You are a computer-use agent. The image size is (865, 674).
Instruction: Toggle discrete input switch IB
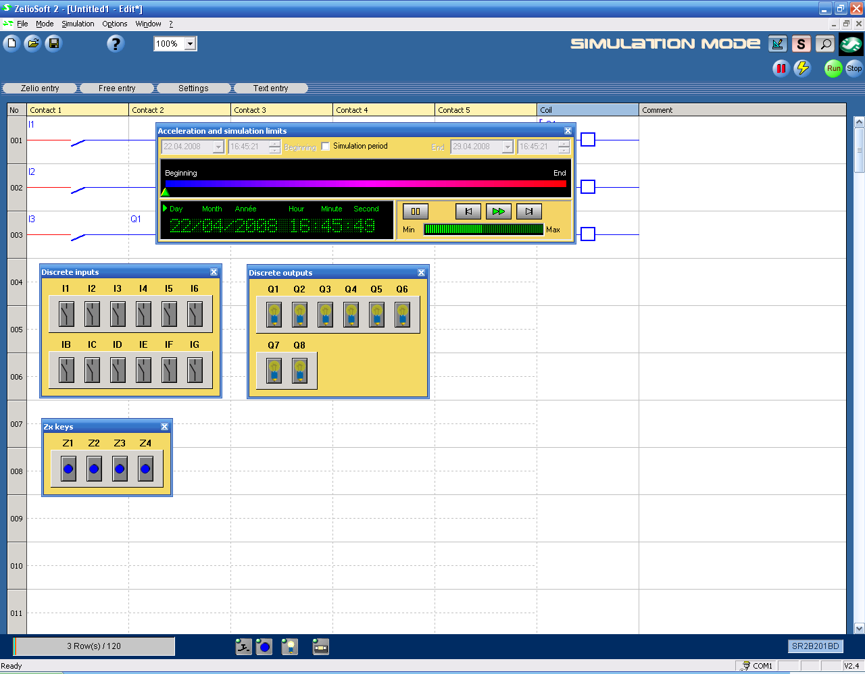click(66, 370)
